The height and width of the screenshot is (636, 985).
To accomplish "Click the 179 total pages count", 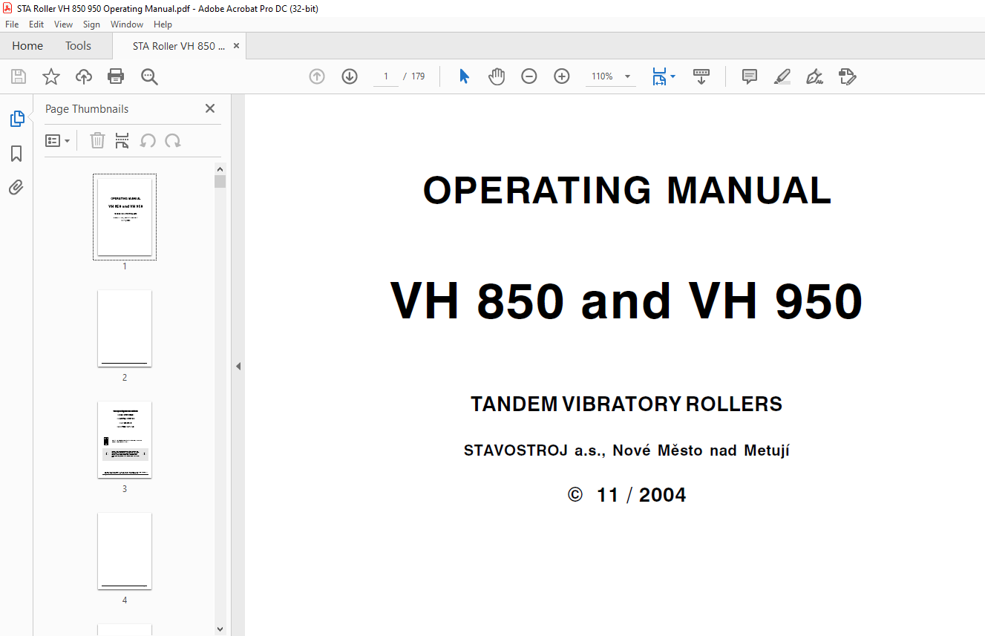I will point(418,76).
